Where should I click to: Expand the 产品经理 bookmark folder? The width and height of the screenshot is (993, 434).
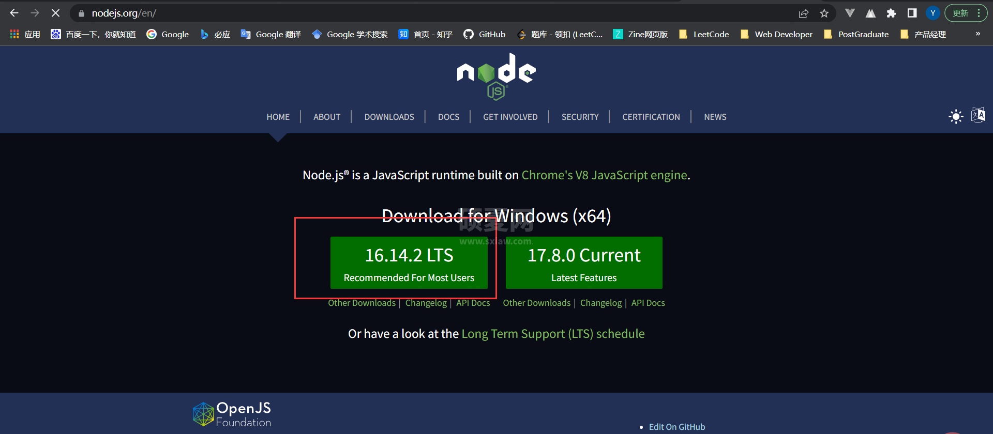click(923, 34)
